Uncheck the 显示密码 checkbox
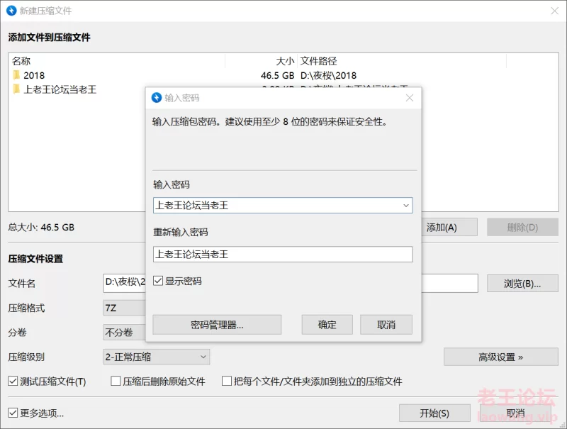The image size is (567, 429). coord(158,282)
